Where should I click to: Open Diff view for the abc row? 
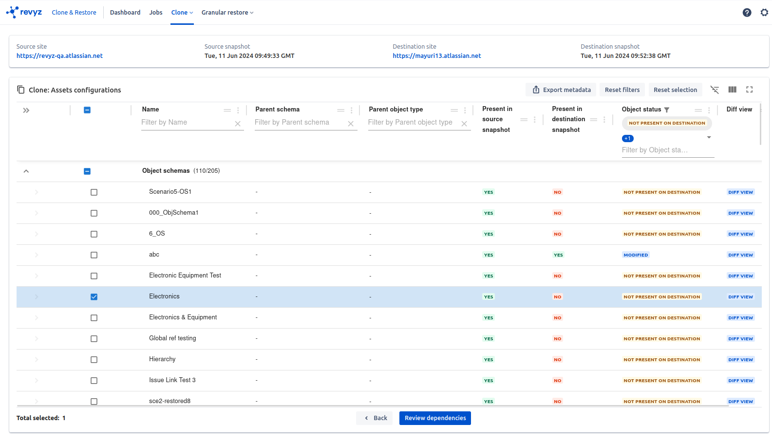point(741,255)
